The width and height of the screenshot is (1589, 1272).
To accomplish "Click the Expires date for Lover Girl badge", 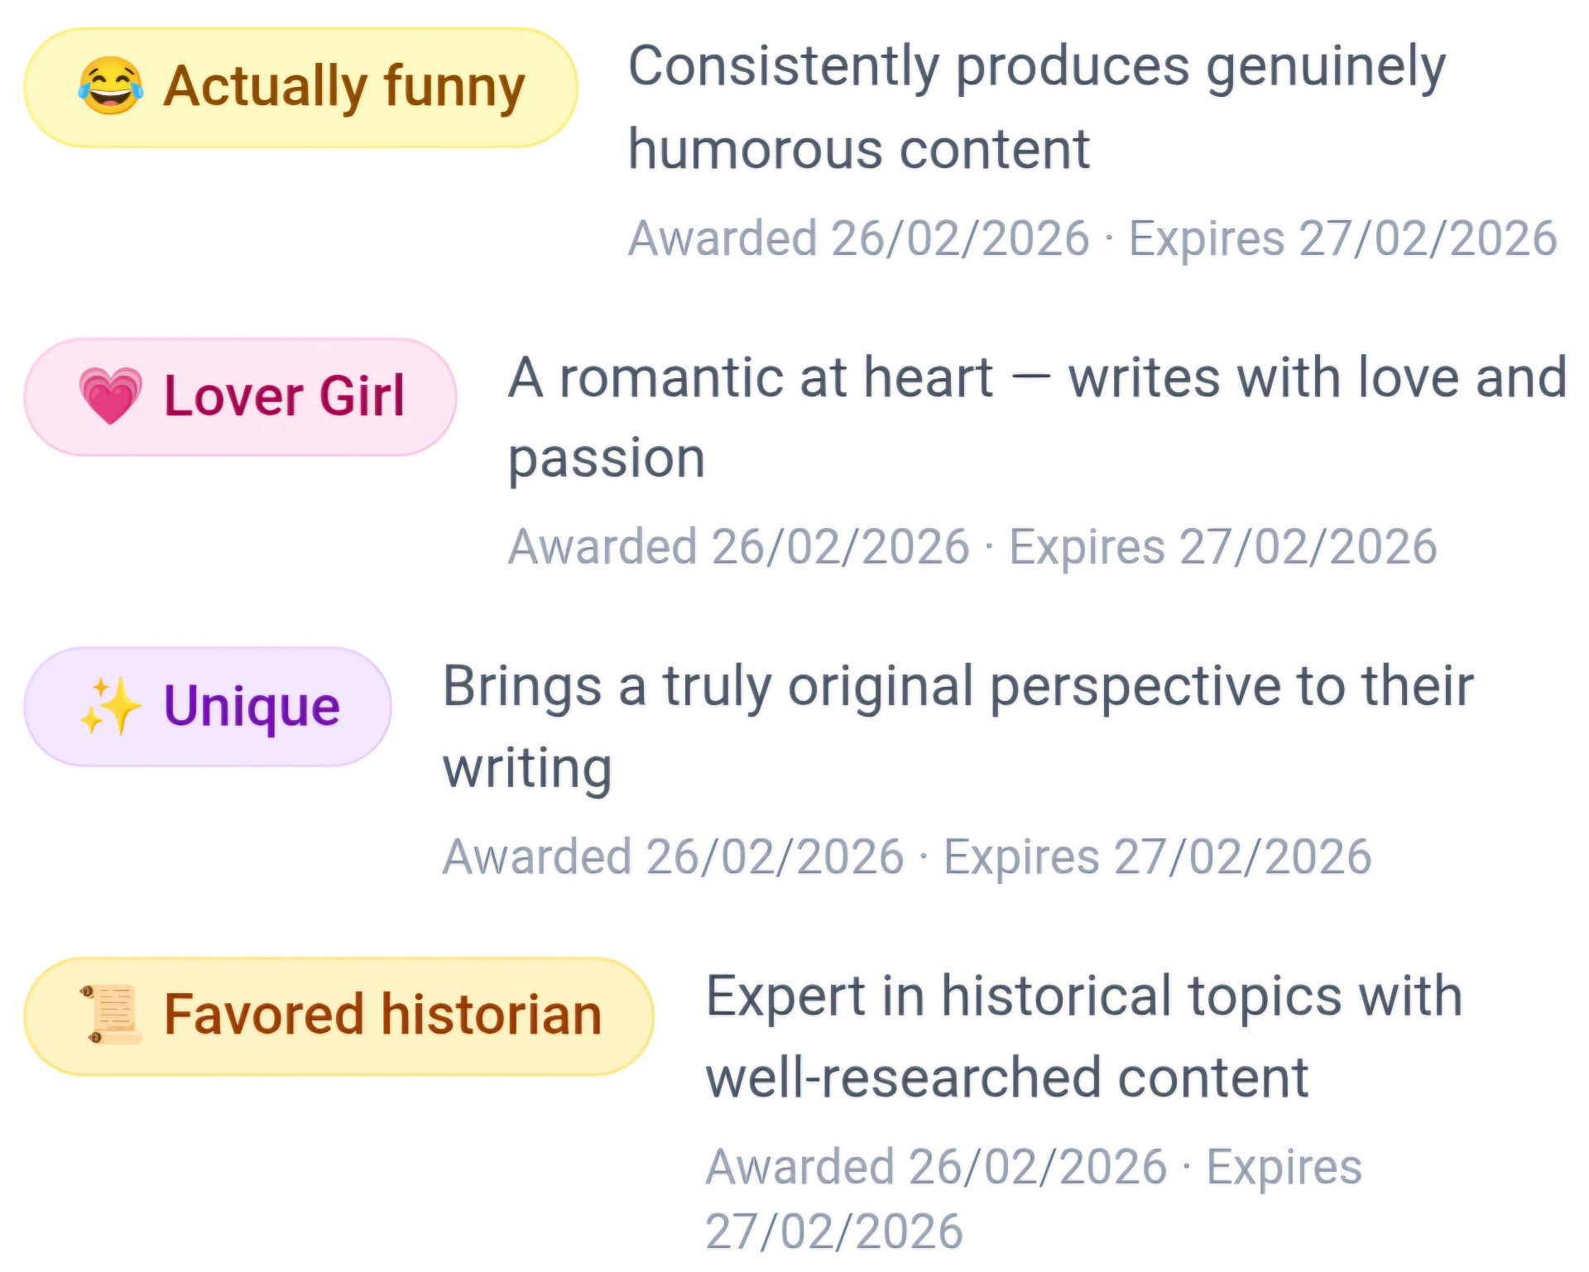I will coord(1222,547).
